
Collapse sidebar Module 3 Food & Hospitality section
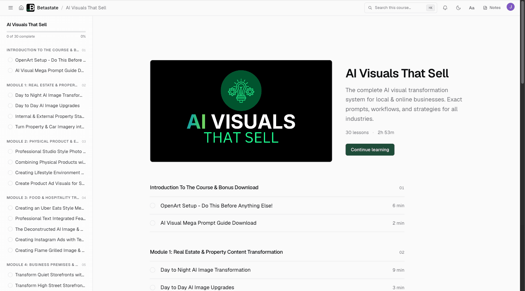[46, 198]
